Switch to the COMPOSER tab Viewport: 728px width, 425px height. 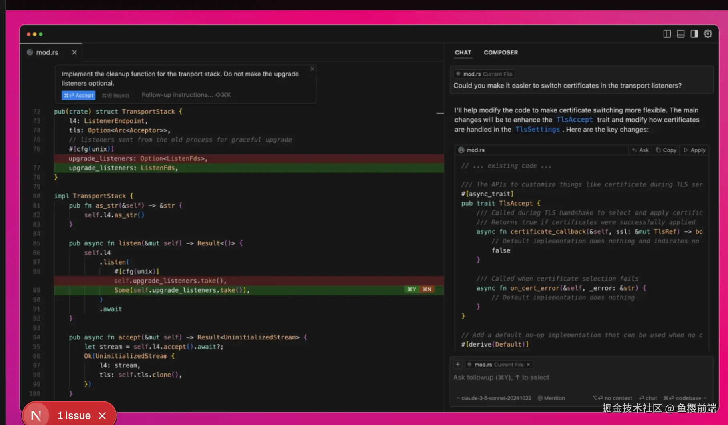[501, 52]
